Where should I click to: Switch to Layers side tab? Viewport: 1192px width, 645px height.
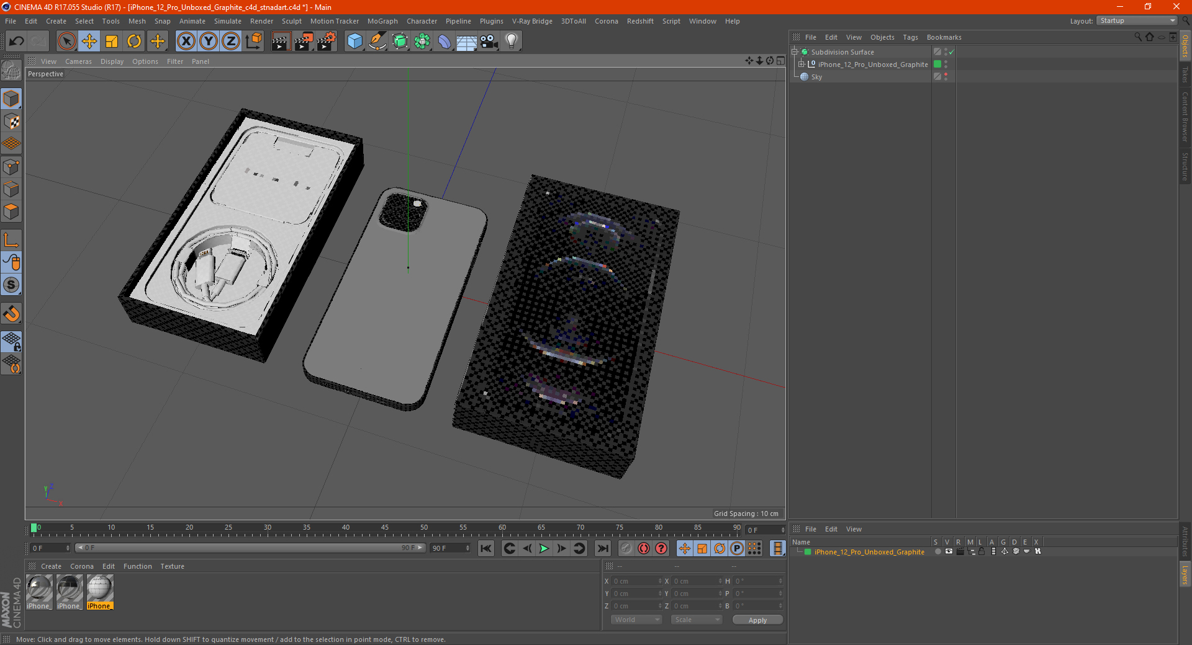coord(1185,575)
